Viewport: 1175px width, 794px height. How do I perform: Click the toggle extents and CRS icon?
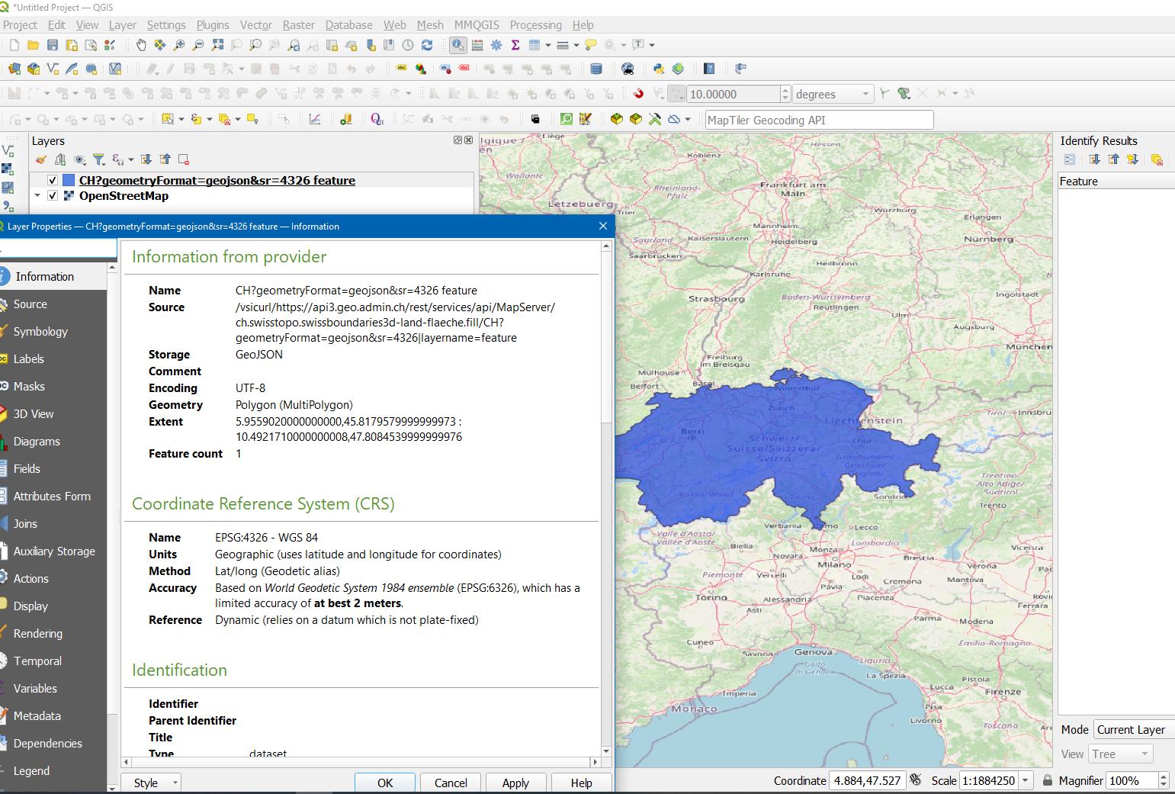pyautogui.click(x=916, y=780)
